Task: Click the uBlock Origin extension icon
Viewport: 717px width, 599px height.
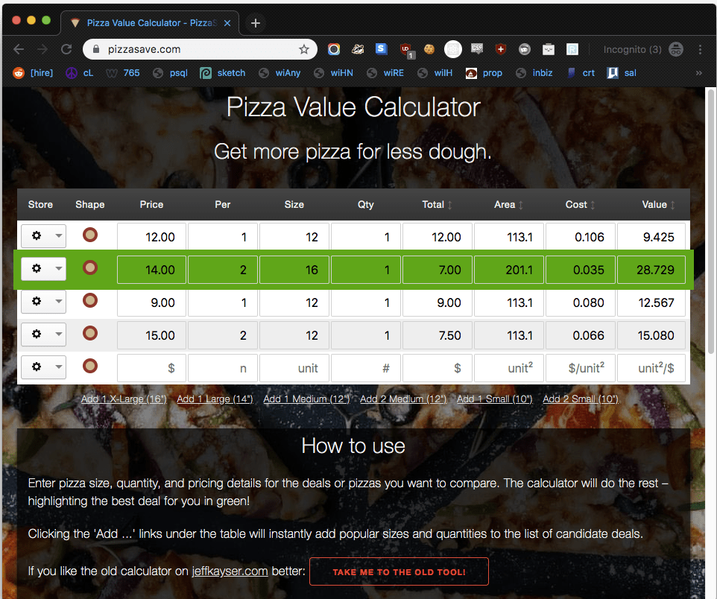Action: pyautogui.click(x=406, y=51)
